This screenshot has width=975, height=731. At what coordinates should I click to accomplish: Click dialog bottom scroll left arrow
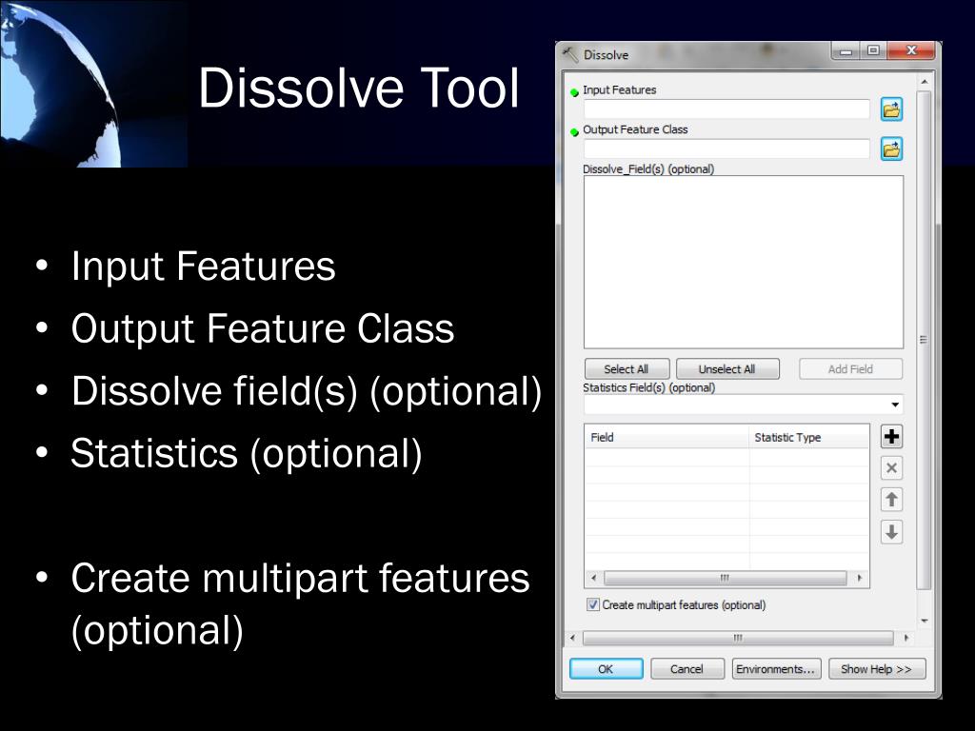(x=572, y=638)
